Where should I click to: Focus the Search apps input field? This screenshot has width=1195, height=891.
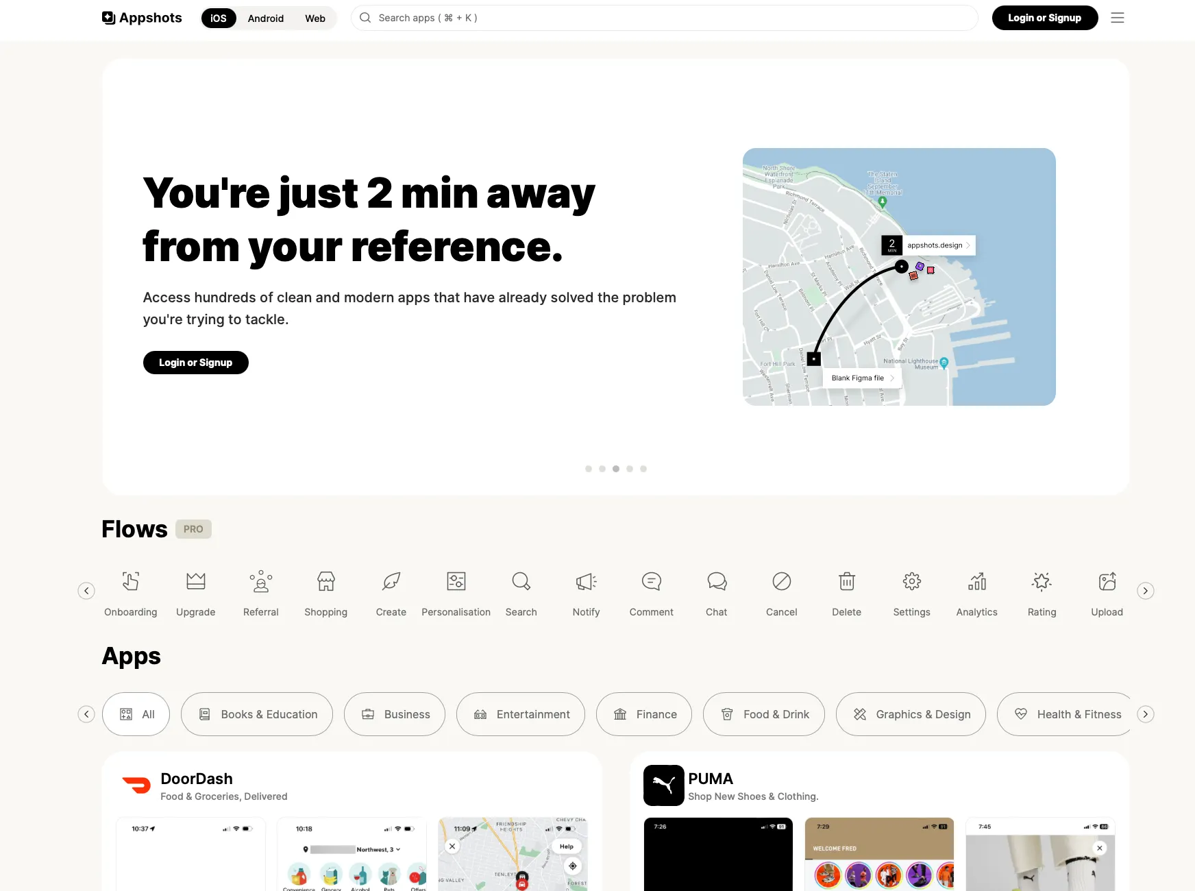[x=665, y=18]
